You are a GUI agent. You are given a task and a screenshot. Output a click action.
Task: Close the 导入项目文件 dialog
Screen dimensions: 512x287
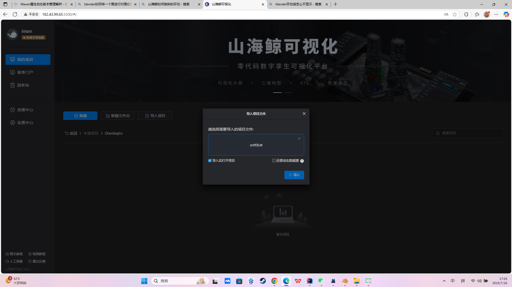tap(304, 114)
